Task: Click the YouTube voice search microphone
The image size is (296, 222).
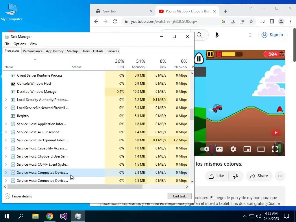Action: (217, 35)
